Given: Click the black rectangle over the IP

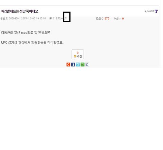Looking at the screenshot, I should pyautogui.click(x=67, y=17).
